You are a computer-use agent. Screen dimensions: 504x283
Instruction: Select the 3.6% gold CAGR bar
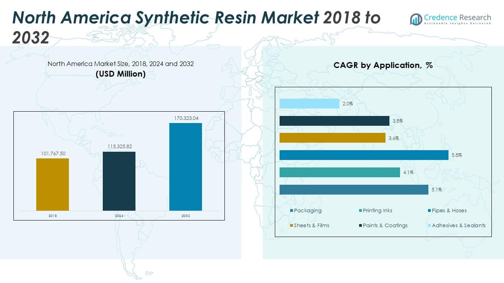(332, 138)
